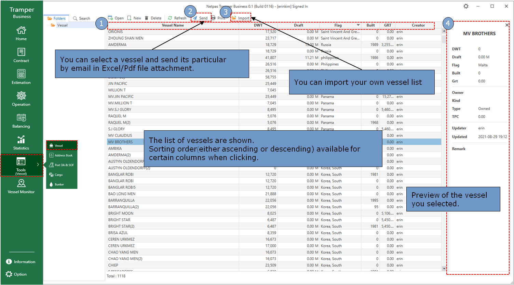Open the Home section in sidebar

21,34
